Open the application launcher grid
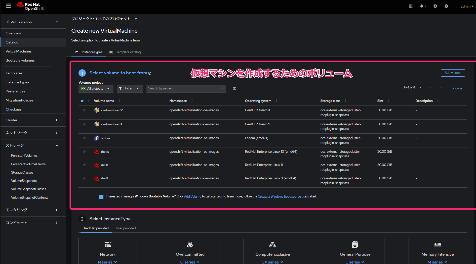The height and width of the screenshot is (264, 476). pos(411,6)
